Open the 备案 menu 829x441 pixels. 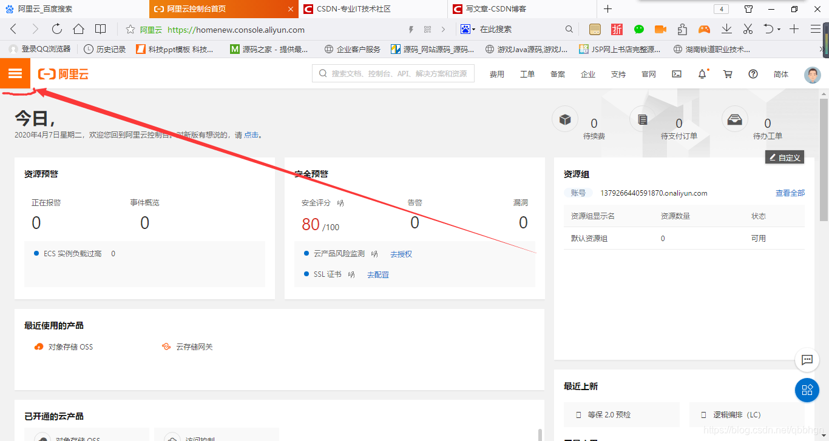(x=558, y=74)
